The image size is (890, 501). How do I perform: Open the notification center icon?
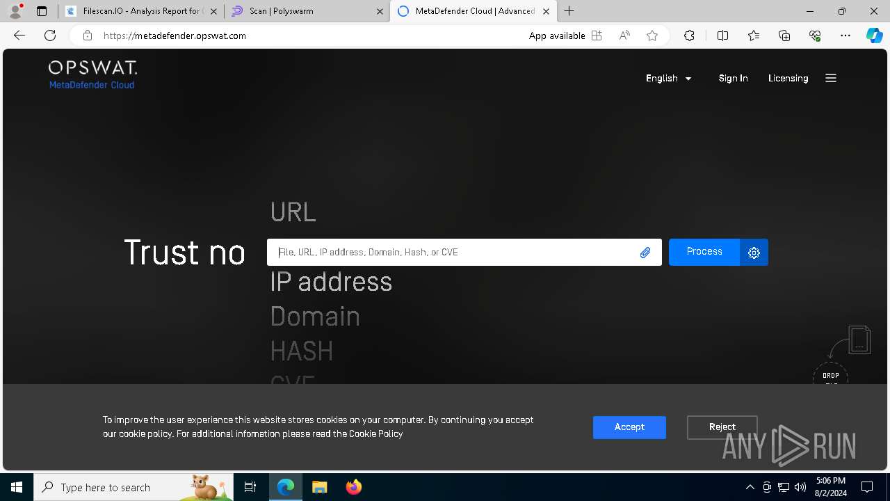[867, 487]
